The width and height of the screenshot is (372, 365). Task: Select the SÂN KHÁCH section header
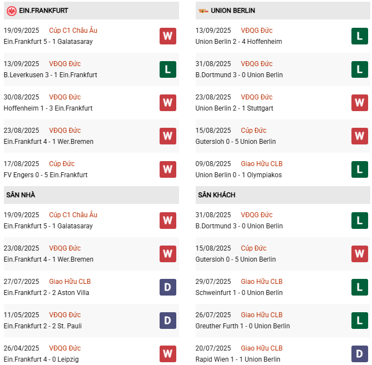point(216,195)
